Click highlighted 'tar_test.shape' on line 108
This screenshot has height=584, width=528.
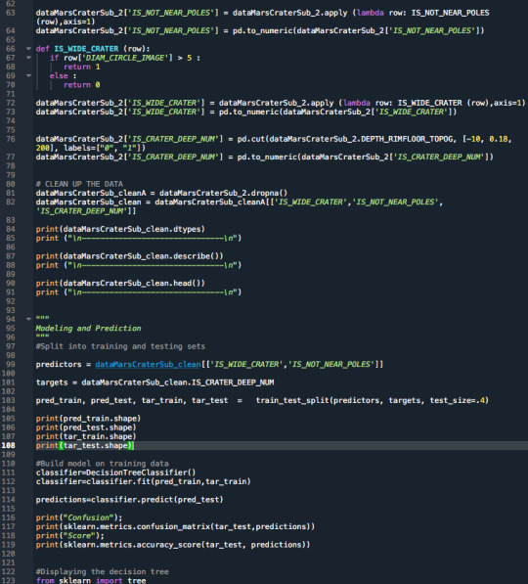click(x=95, y=445)
